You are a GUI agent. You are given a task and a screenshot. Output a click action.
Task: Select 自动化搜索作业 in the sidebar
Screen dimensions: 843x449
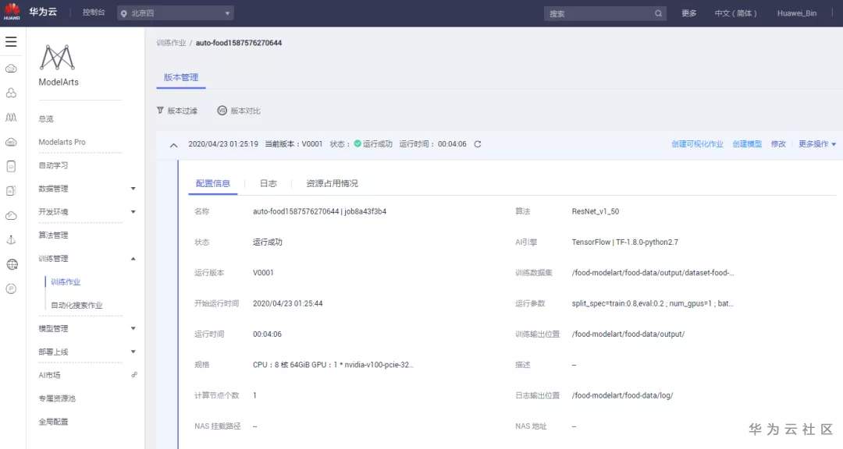click(76, 305)
